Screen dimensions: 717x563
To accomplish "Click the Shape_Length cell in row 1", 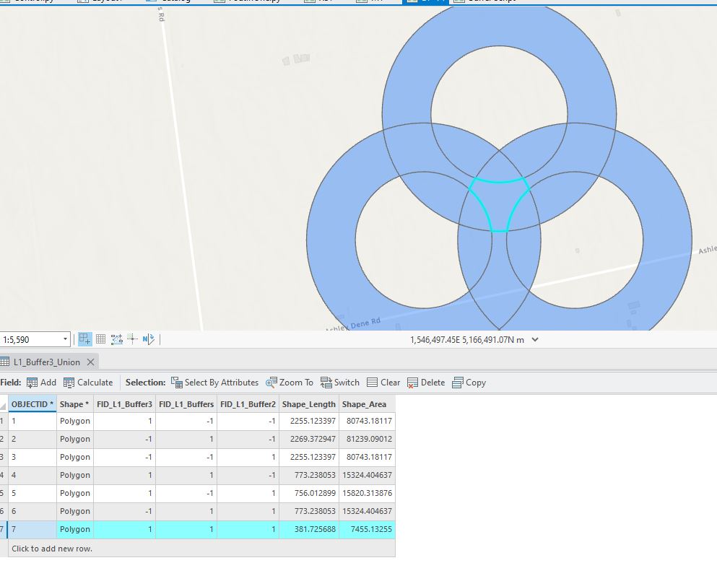I will point(308,421).
